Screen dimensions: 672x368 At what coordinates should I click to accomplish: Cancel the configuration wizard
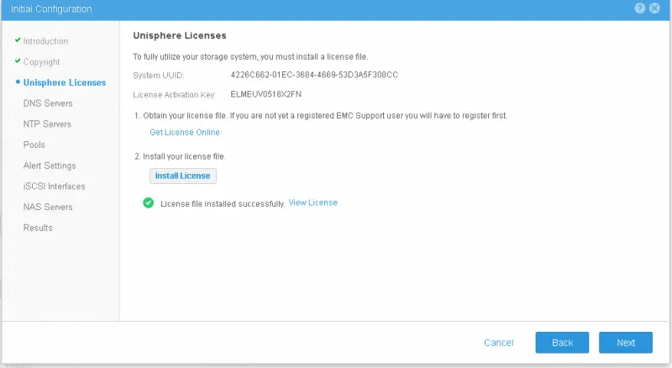coord(499,343)
